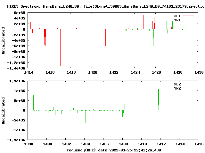205x153 pixels.
Task: Click the 1410 tick label
Action: [x=142, y=144]
